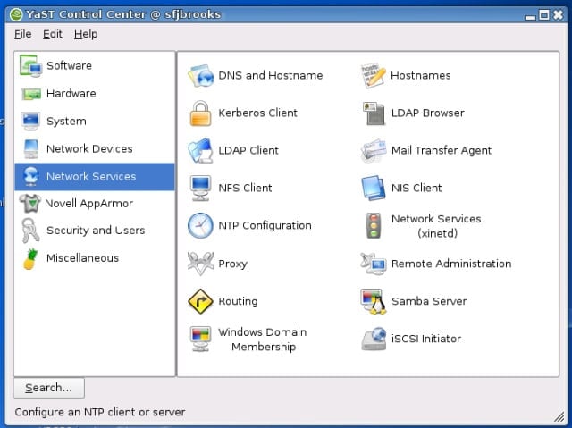Click the DNS and Hostname label

point(270,75)
